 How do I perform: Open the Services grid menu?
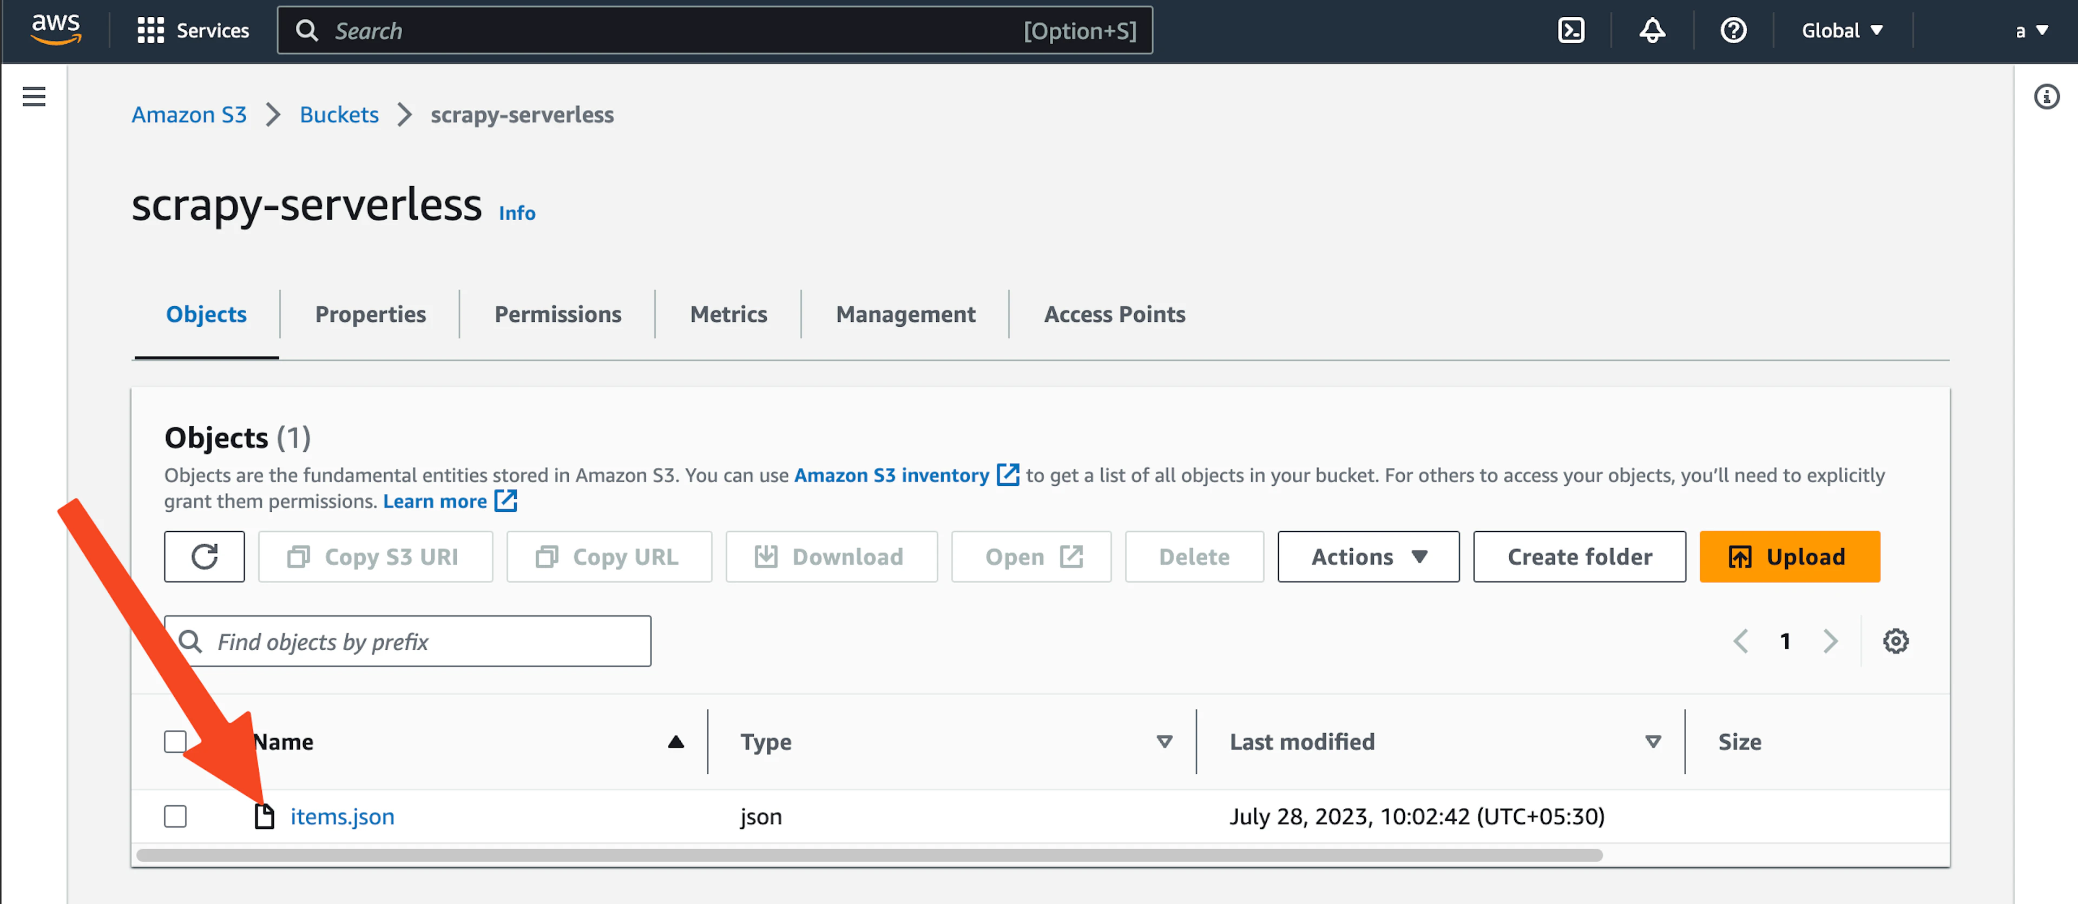(193, 31)
